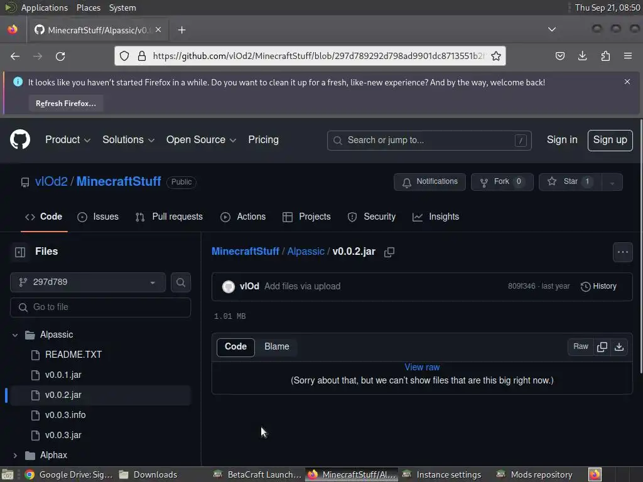Open History of the file

point(598,286)
